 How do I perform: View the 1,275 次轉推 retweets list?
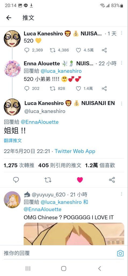click(x=19, y=165)
